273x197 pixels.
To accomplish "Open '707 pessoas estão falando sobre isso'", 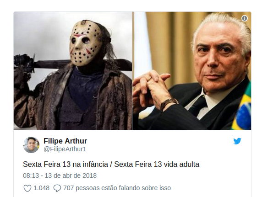I will tap(117, 188).
